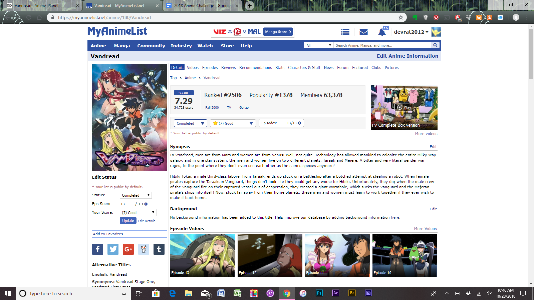The image size is (534, 300).
Task: Switch to Characters & Staff tab
Action: tap(304, 67)
